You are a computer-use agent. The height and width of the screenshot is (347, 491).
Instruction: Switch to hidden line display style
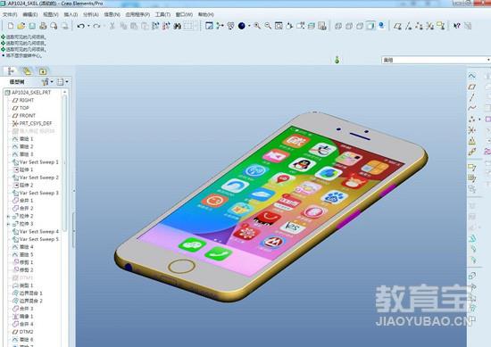(x=349, y=26)
